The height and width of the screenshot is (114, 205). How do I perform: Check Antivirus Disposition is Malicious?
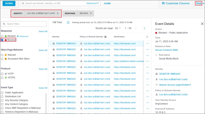pyautogui.click(x=2, y=112)
